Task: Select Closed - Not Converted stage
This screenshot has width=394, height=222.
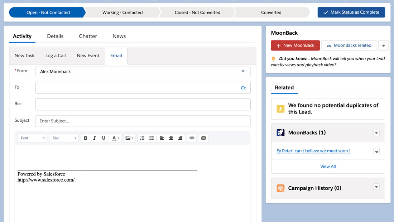Action: click(x=197, y=12)
